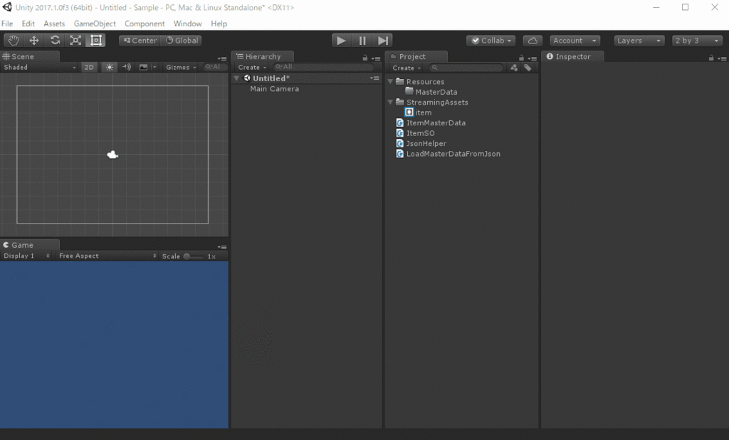Select the Rotate tool

tap(55, 41)
